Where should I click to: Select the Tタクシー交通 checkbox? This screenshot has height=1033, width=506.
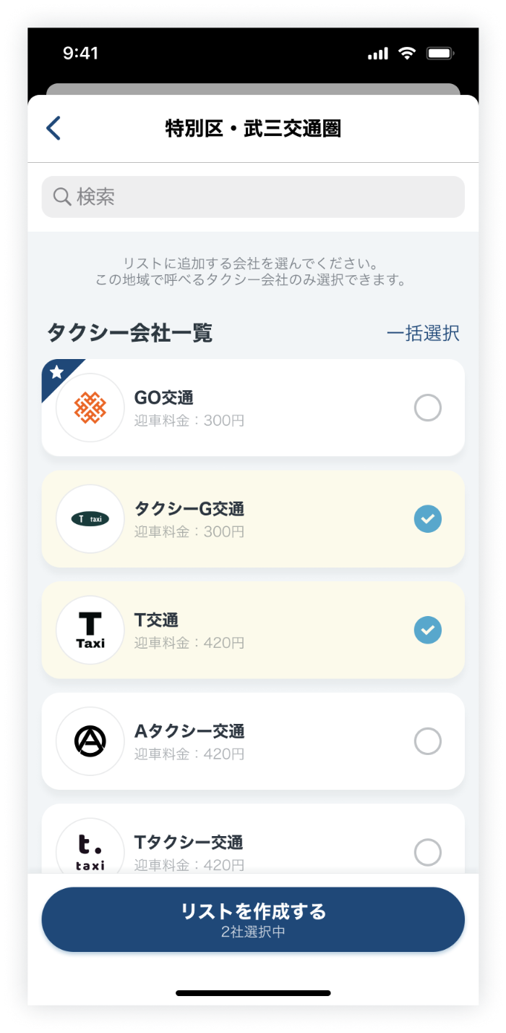(427, 851)
